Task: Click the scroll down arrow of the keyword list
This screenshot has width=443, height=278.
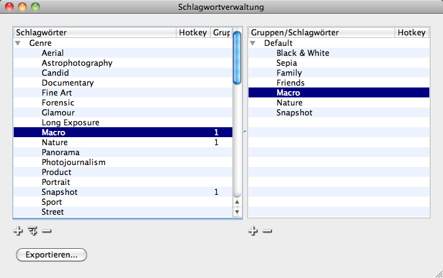Action: pyautogui.click(x=237, y=212)
